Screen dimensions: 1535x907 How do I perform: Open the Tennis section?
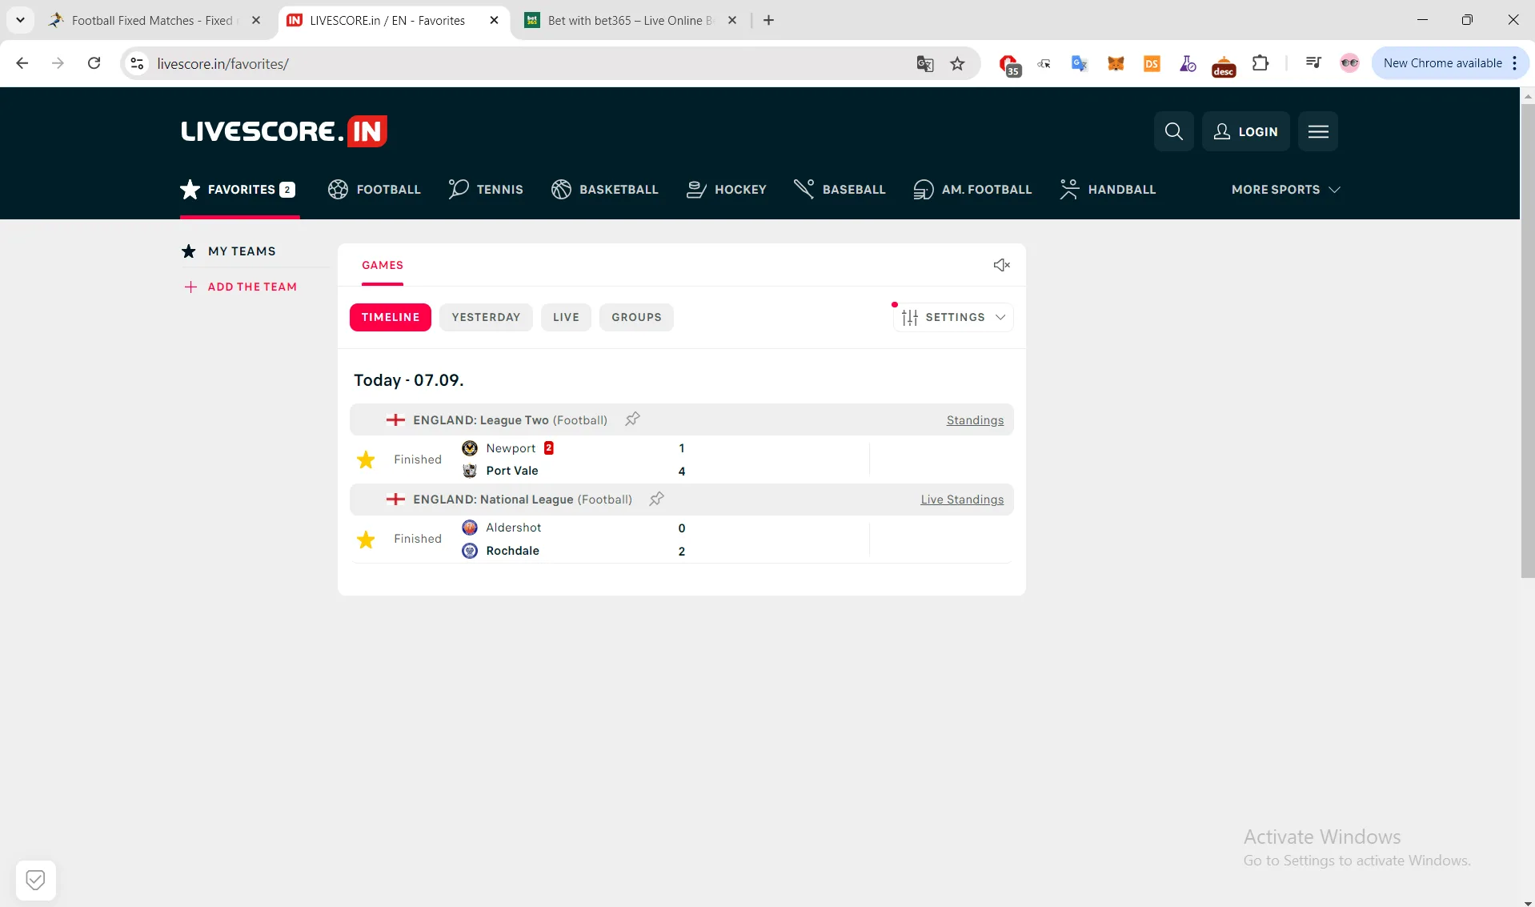(486, 190)
